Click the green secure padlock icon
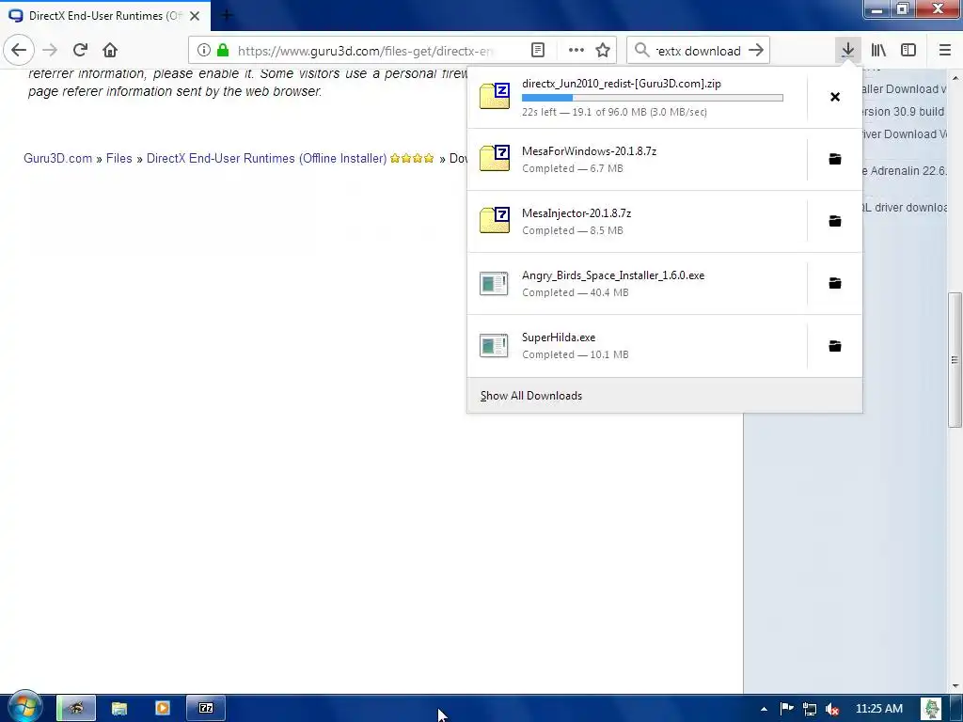This screenshot has height=722, width=963. coord(223,51)
